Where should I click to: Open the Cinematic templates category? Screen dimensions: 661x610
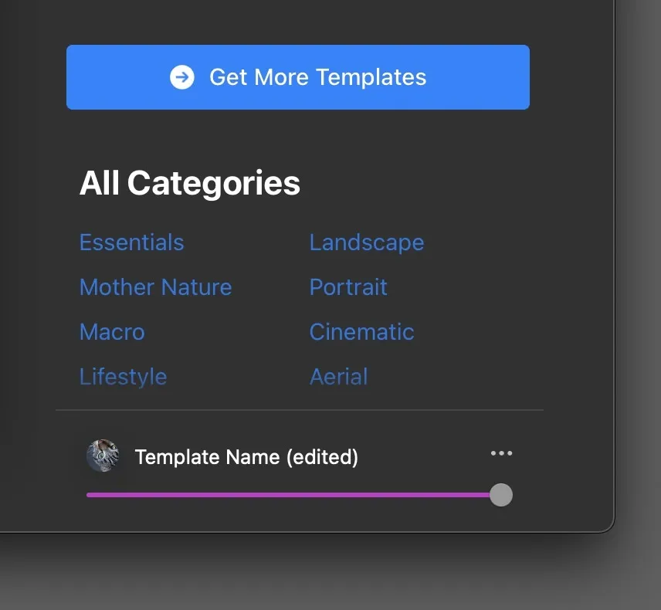point(361,332)
